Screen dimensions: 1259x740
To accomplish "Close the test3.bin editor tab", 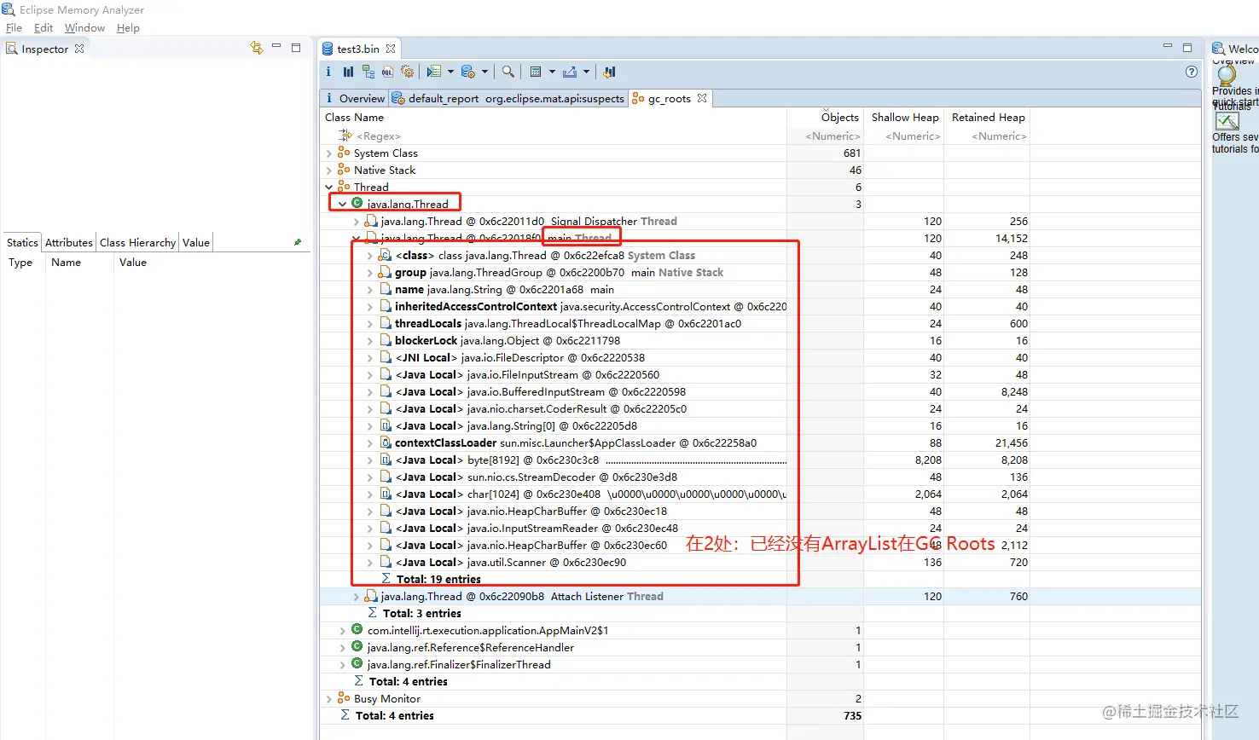I will pos(391,49).
